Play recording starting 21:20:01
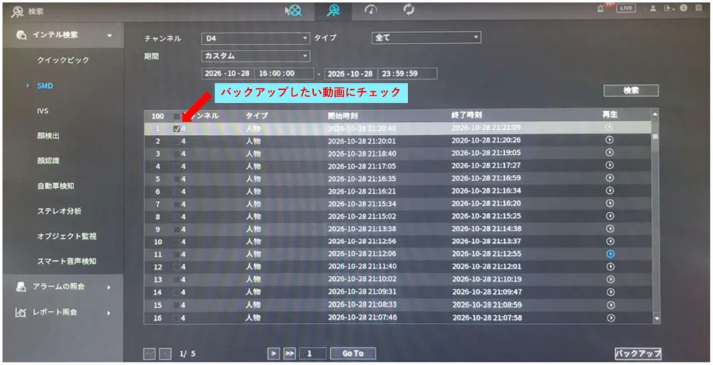This screenshot has height=365, width=713. coord(610,140)
